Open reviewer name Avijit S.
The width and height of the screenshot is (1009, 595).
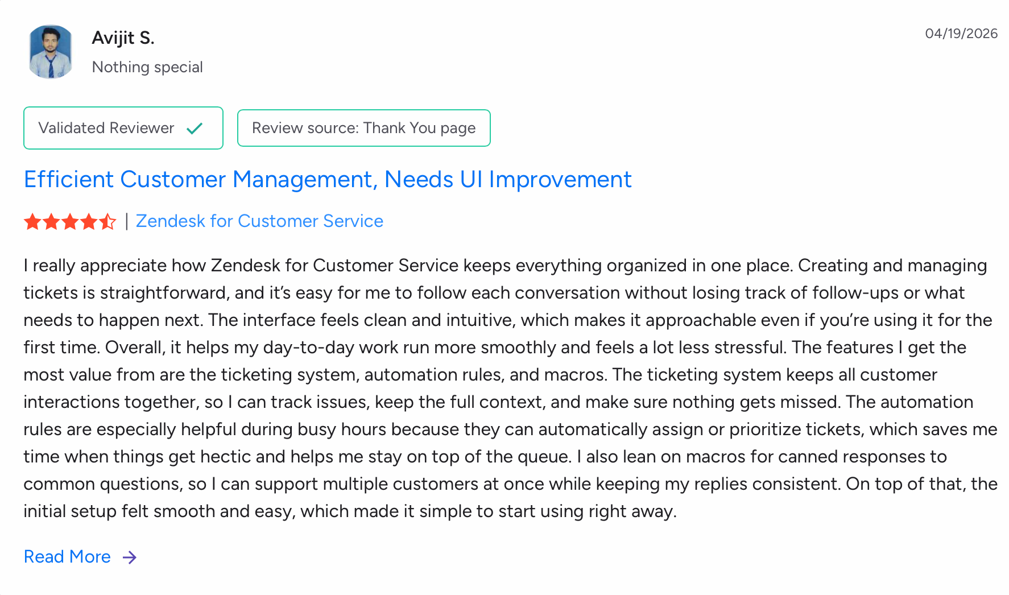tap(123, 38)
